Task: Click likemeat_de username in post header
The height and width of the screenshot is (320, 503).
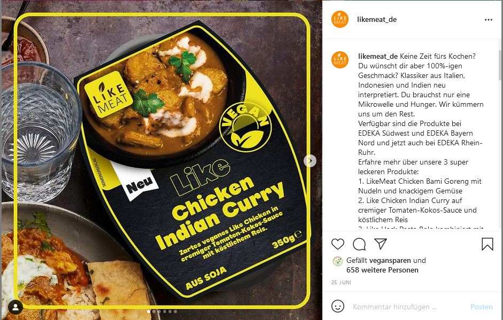Action: [377, 20]
